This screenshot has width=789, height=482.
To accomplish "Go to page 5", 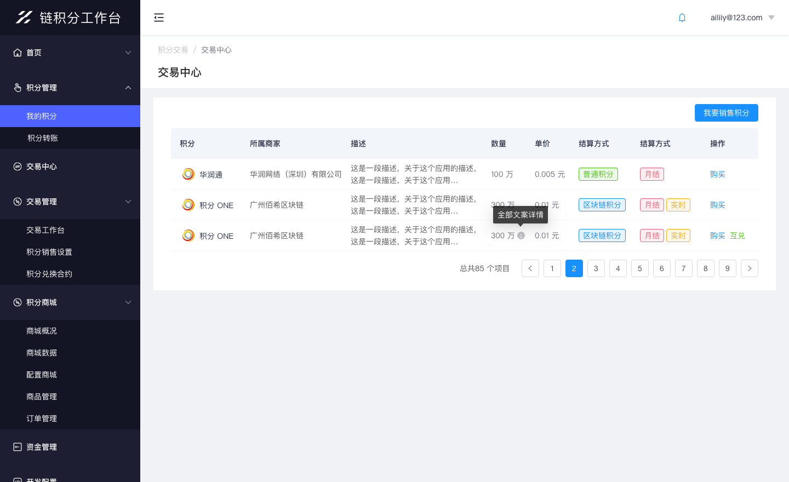I will tap(640, 268).
